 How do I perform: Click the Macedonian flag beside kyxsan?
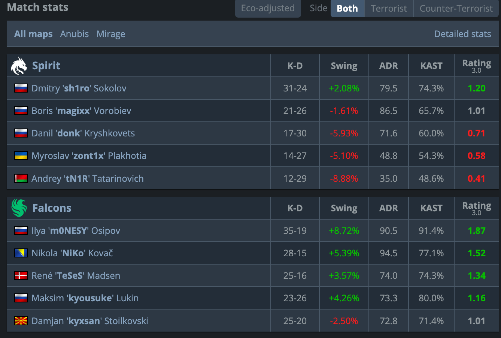21,321
